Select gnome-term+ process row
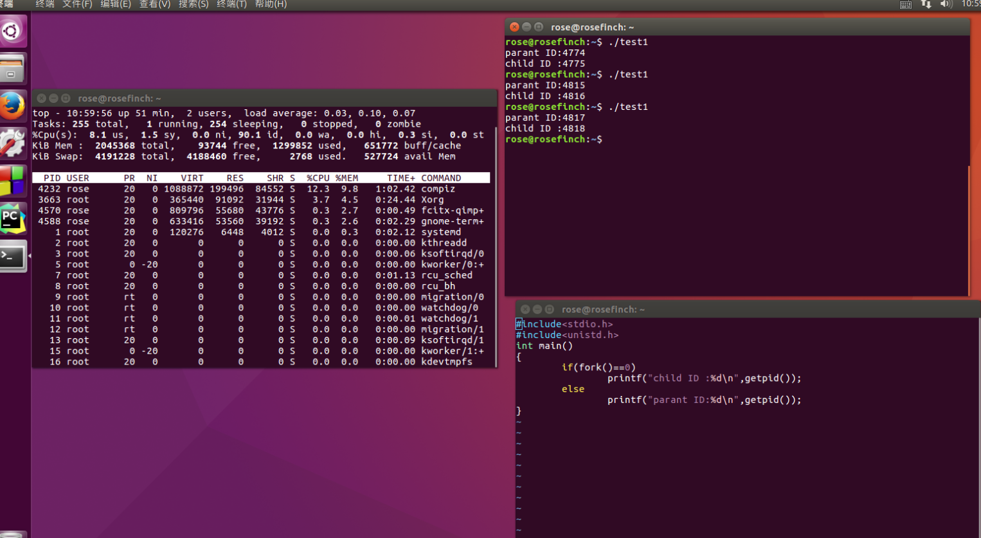The image size is (981, 538). coord(261,221)
